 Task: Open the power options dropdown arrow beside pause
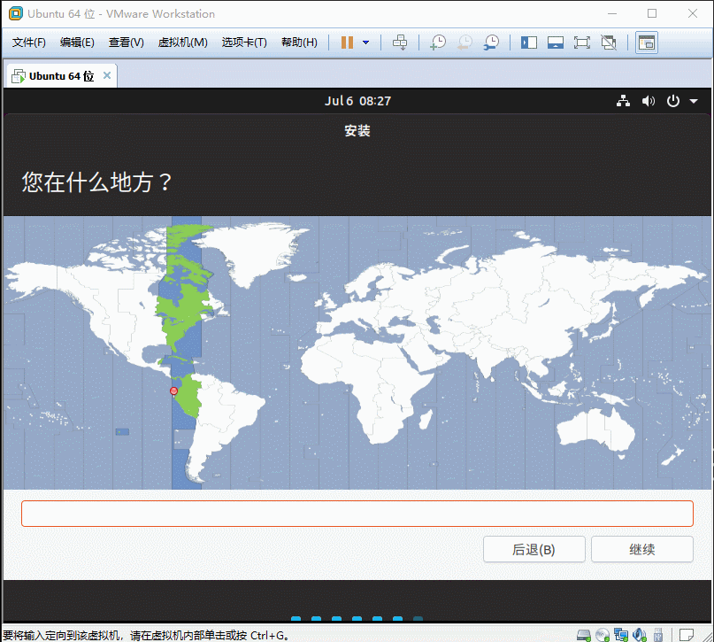point(365,43)
